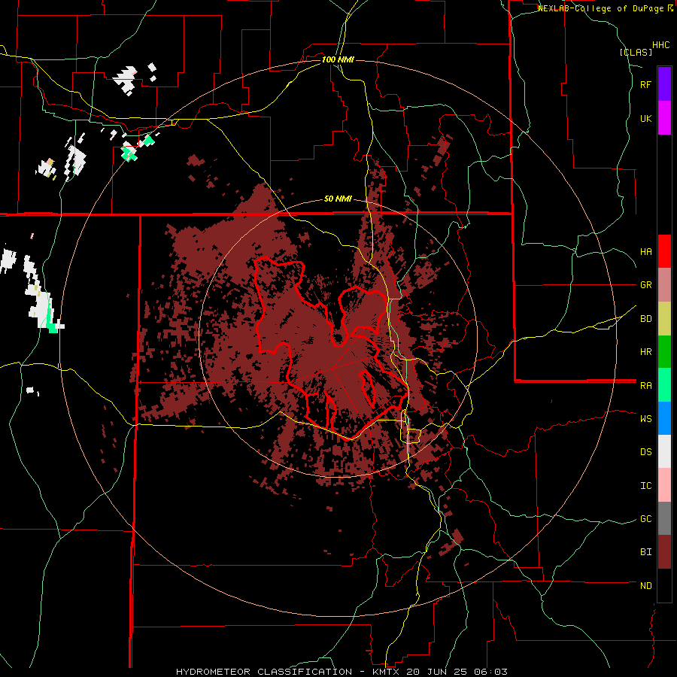
Task: Select the DS white legend swatch
Action: click(x=664, y=451)
